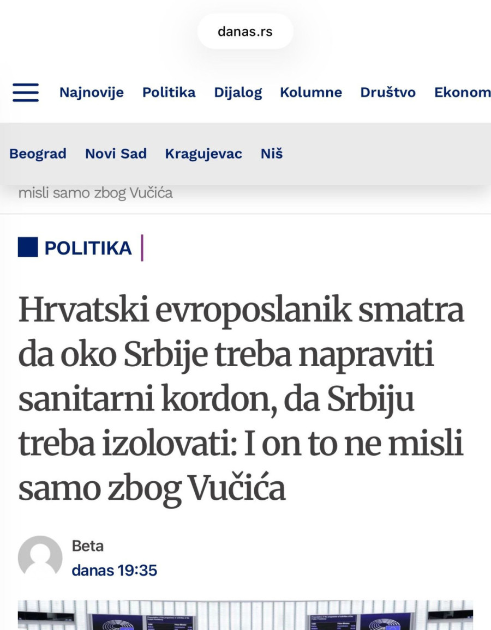The height and width of the screenshot is (630, 491).
Task: Open the hamburger navigation menu
Action: pos(25,93)
